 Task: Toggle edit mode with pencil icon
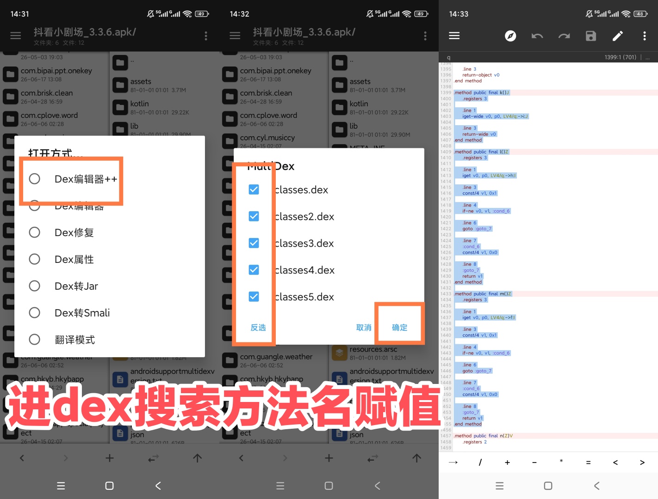618,36
